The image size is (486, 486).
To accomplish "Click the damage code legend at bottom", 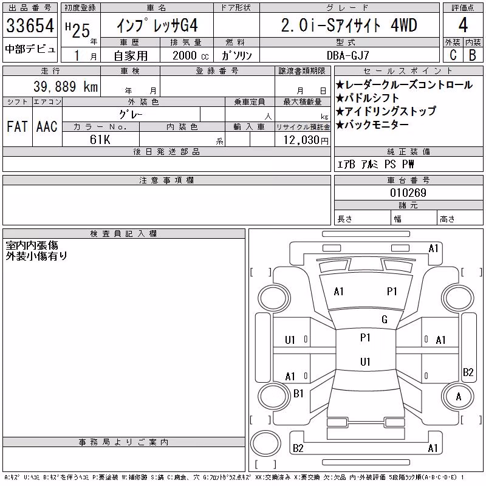I will click(x=234, y=477).
